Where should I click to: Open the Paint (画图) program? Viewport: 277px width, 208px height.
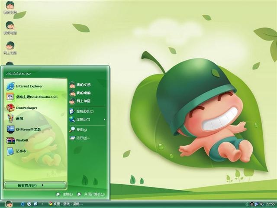tap(35, 118)
